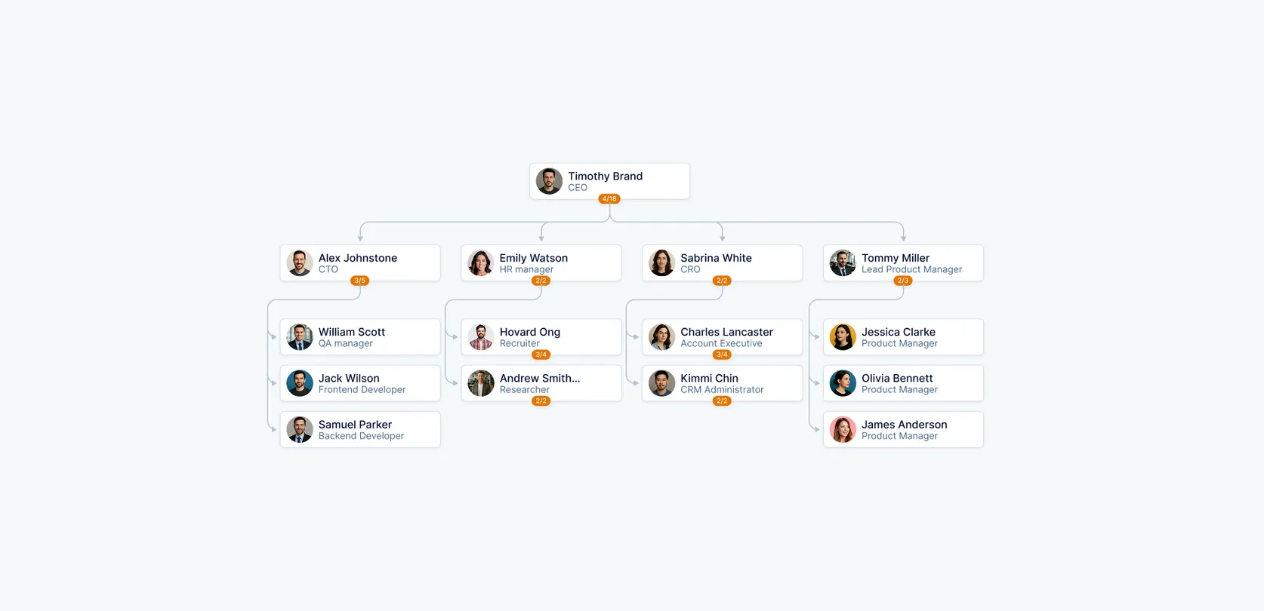Expand Charles Lancaster's 3/4 badge
The width and height of the screenshot is (1264, 611).
click(x=722, y=355)
